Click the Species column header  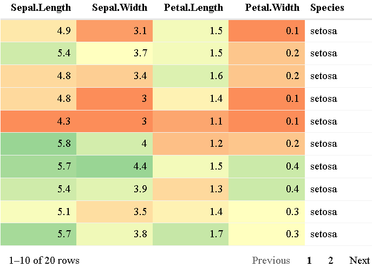pos(327,8)
